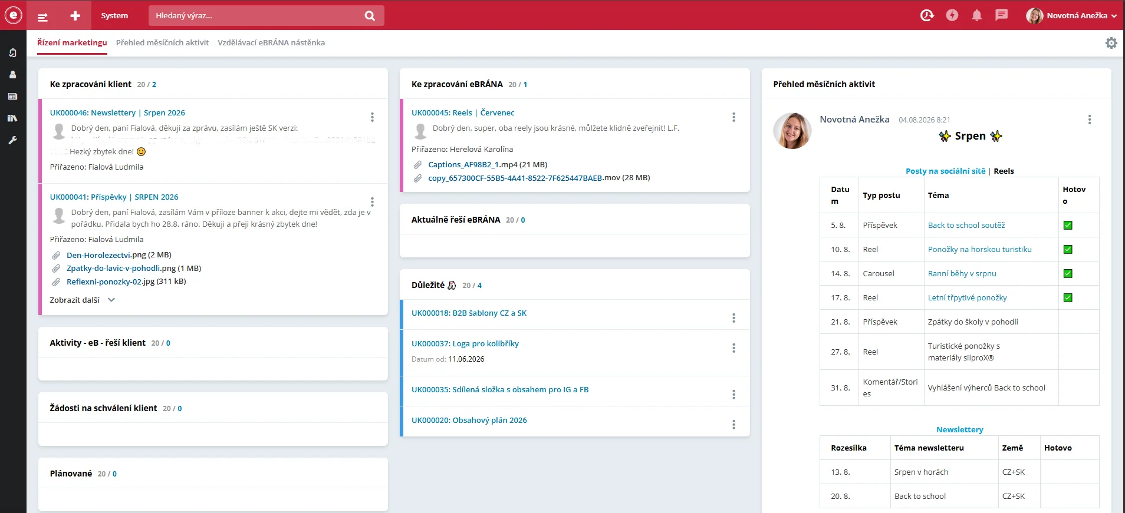Uncheck the Ponožky na horskou turistiku checkbox
The height and width of the screenshot is (513, 1125).
pos(1068,249)
